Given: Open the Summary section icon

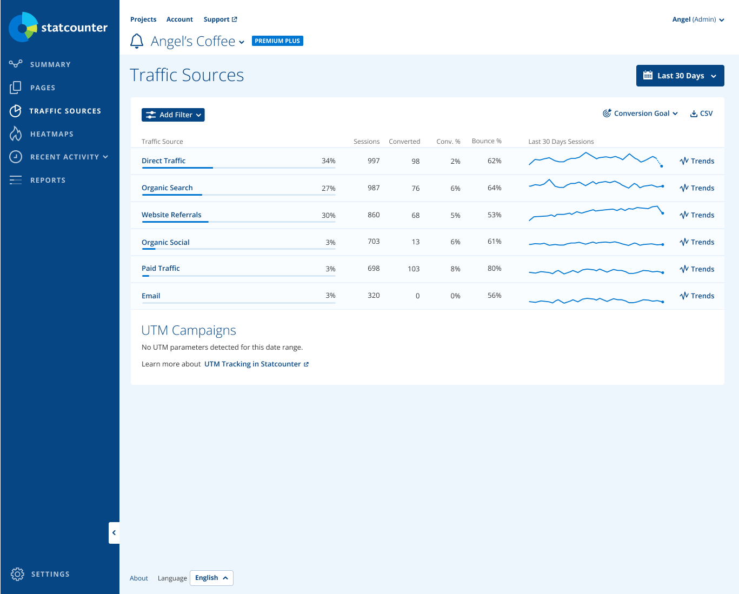Looking at the screenshot, I should (16, 64).
